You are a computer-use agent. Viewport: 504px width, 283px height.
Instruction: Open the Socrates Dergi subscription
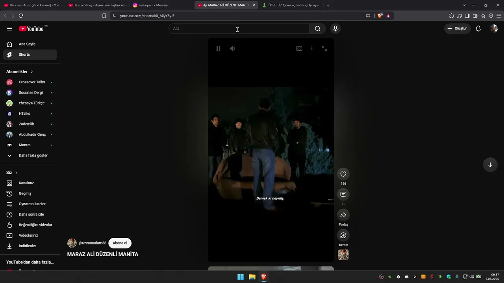click(30, 93)
